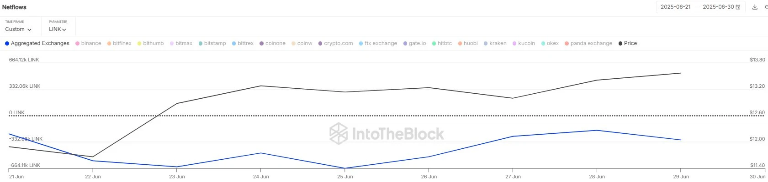
Task: Click the gate.io legend label
Action: point(417,43)
